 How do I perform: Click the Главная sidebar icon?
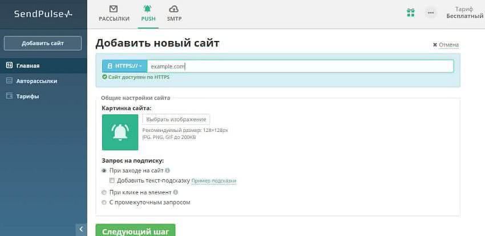[9, 65]
